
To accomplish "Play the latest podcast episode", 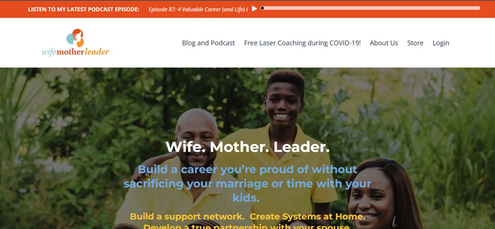I will coord(254,9).
